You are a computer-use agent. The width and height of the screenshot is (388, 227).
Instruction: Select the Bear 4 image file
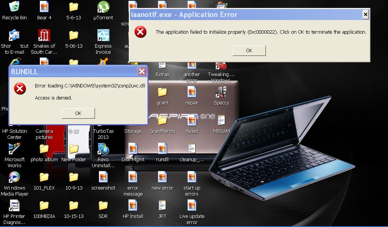44,7
